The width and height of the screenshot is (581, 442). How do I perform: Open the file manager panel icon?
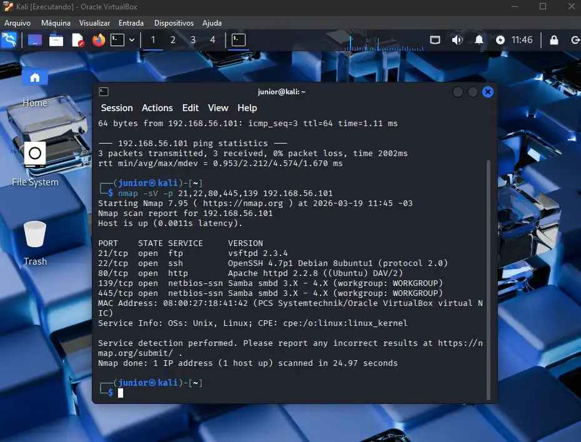56,40
